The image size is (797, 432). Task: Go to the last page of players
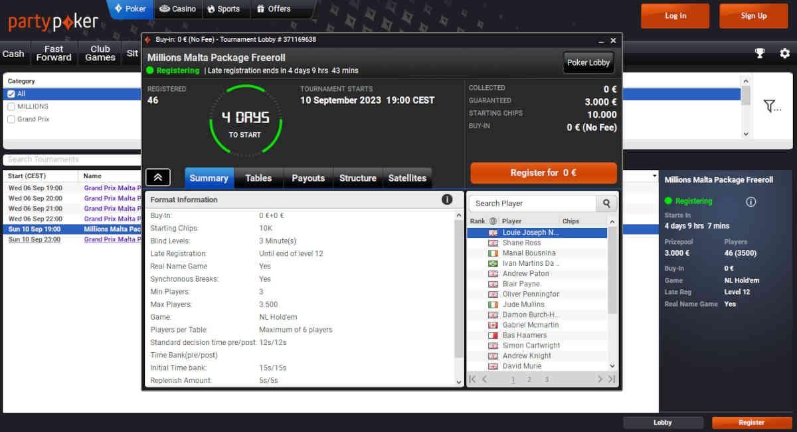612,379
